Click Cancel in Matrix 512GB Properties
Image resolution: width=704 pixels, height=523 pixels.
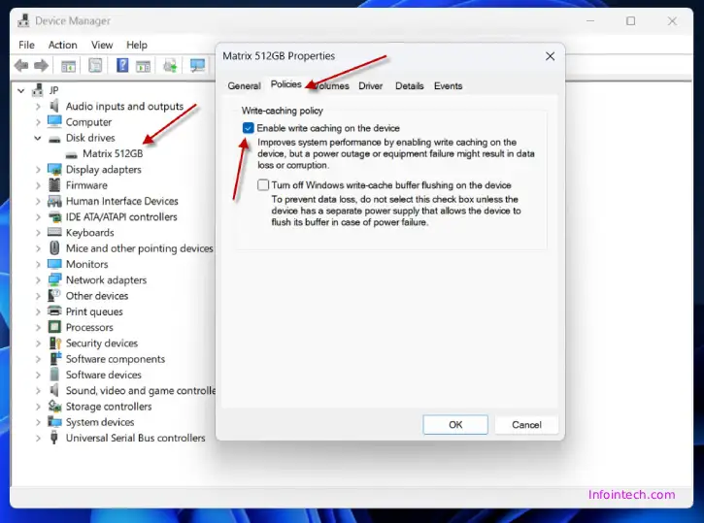[526, 424]
